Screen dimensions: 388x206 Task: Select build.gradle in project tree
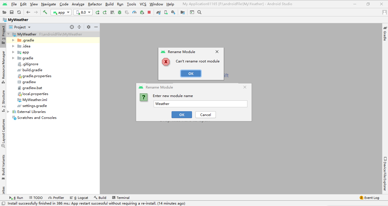[32, 70]
